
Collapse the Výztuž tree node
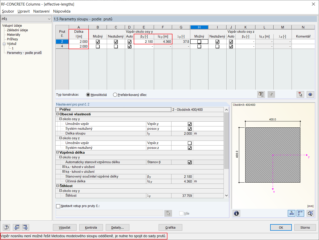[x=4, y=44]
